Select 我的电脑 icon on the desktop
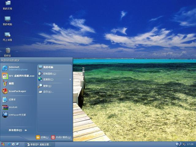The height and width of the screenshot is (147, 196). coord(7,20)
